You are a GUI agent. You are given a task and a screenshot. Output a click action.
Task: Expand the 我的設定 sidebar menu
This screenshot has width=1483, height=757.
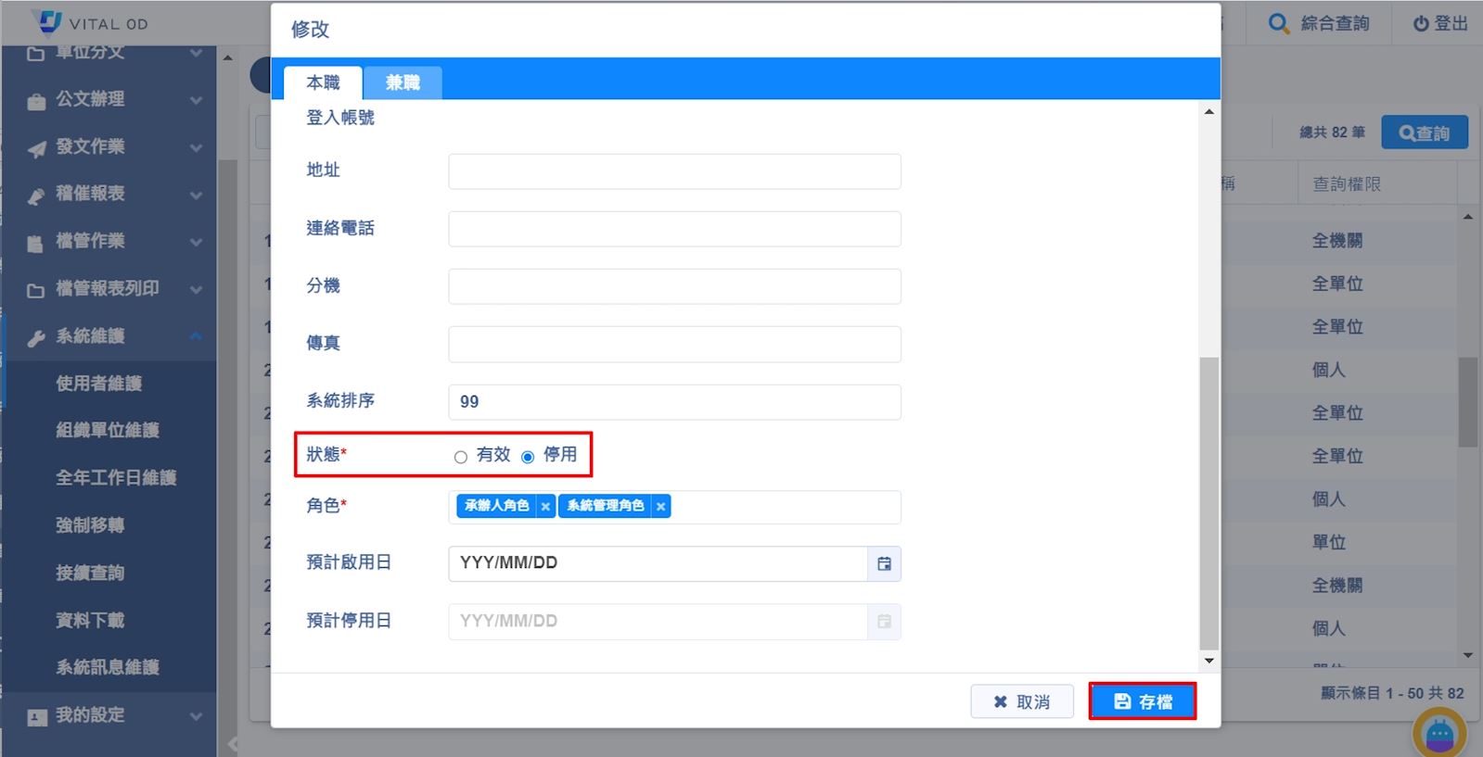196,716
